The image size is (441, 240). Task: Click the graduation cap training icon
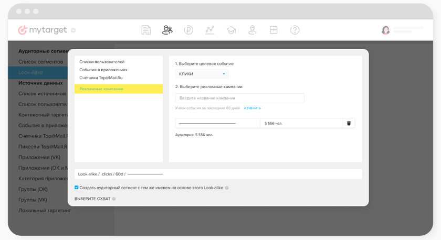click(231, 30)
